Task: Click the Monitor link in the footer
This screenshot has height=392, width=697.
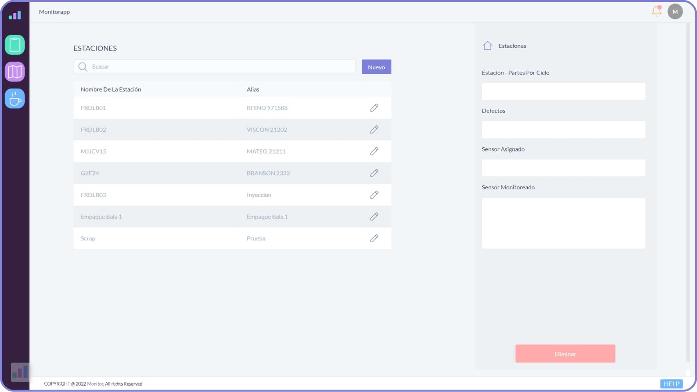Action: tap(95, 384)
